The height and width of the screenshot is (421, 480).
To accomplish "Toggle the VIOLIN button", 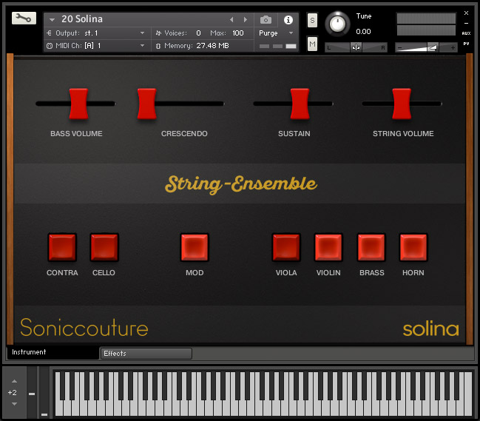I will point(328,247).
